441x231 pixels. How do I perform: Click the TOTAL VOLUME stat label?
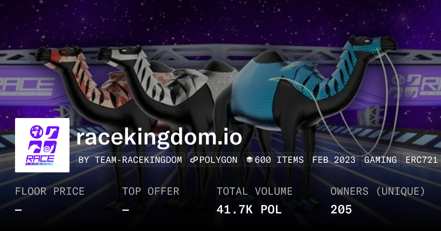click(254, 191)
